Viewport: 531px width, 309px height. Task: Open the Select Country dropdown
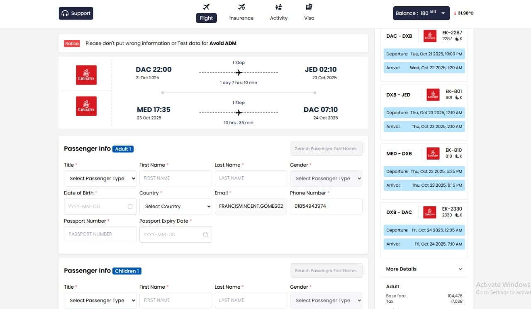point(175,206)
